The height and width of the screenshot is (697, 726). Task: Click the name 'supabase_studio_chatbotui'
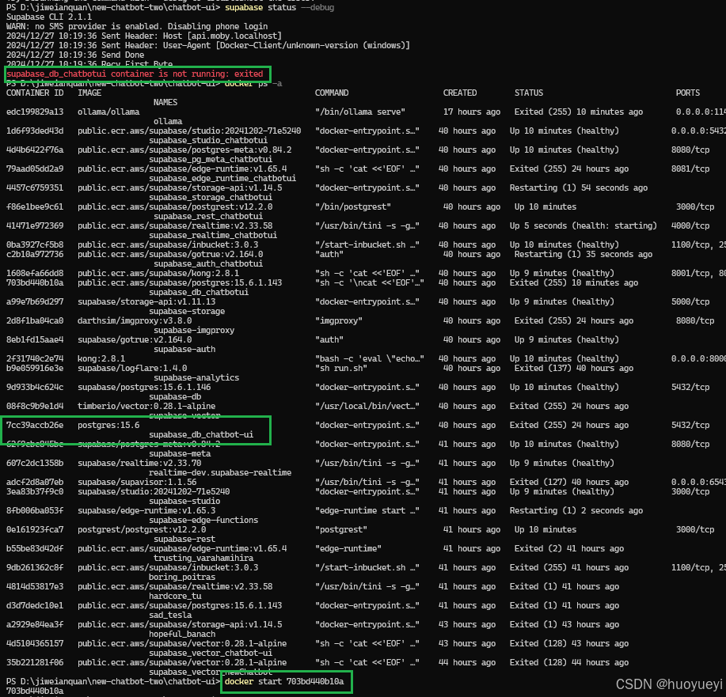[x=208, y=140]
